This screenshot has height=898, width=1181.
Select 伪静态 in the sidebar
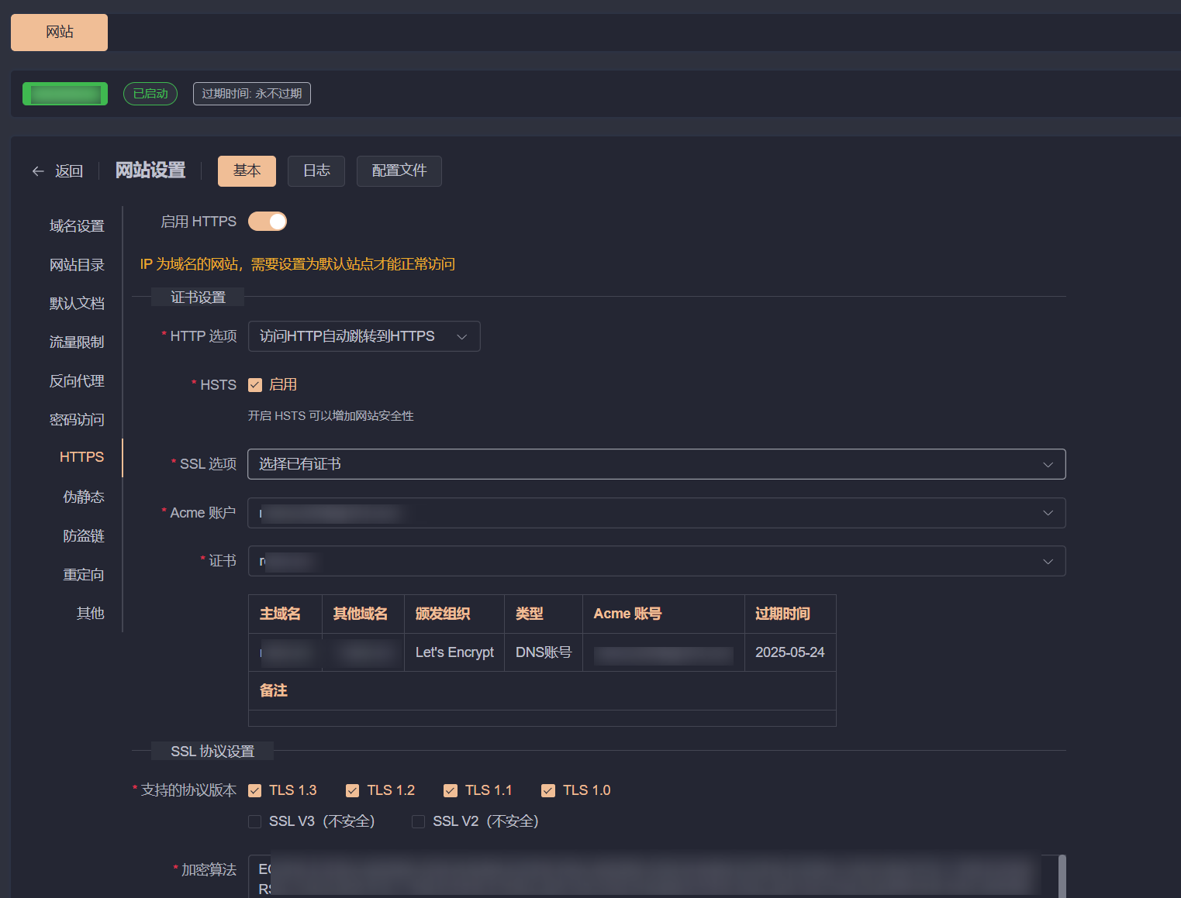(83, 497)
